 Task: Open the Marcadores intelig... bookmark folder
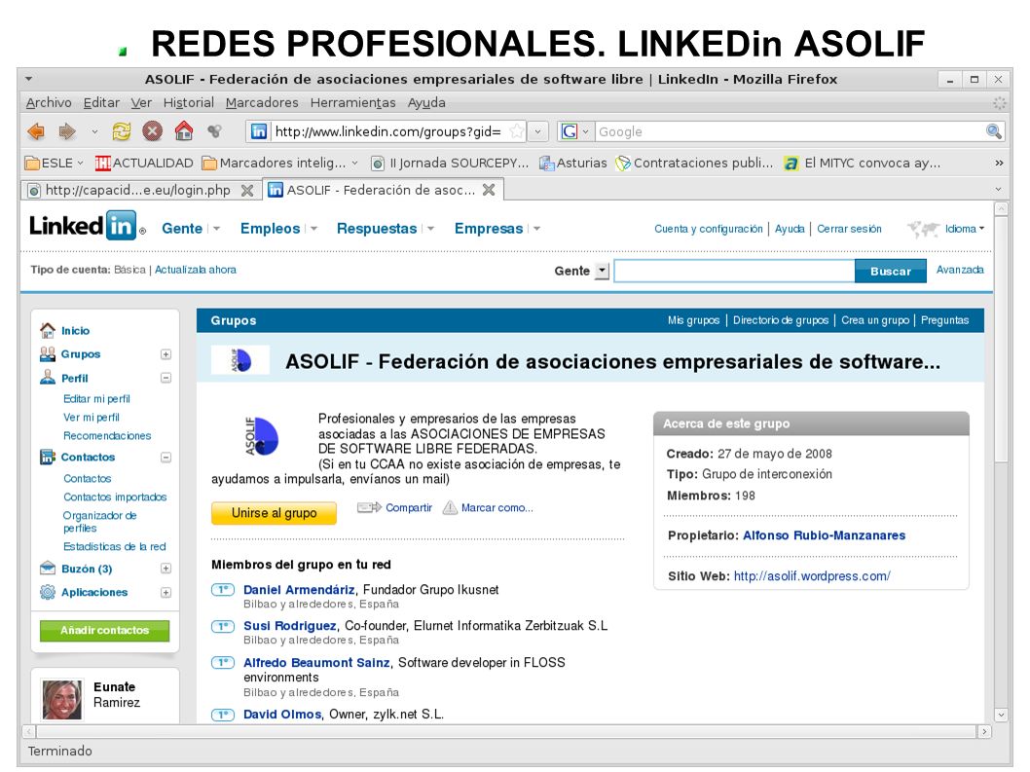(x=280, y=163)
